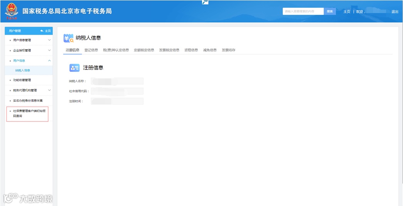This screenshot has width=403, height=206.
Task: Switch to 减免信息 tab
Action: tap(210, 50)
